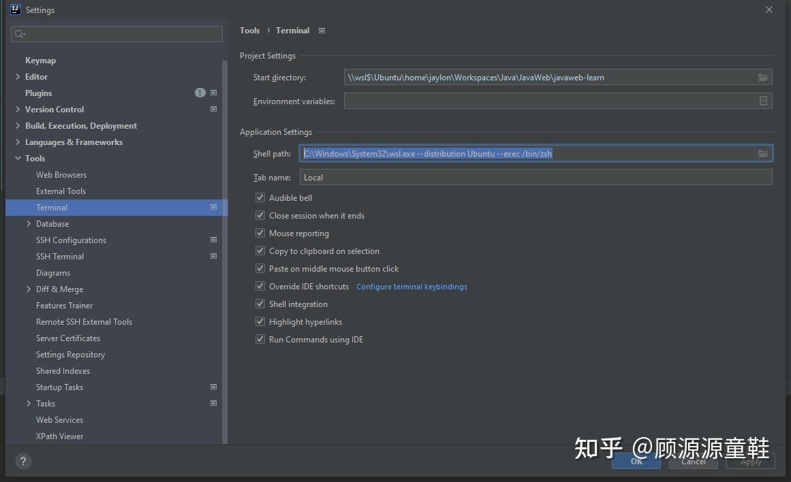Click the modified-settings icon next to SSH Configurations

pos(213,240)
